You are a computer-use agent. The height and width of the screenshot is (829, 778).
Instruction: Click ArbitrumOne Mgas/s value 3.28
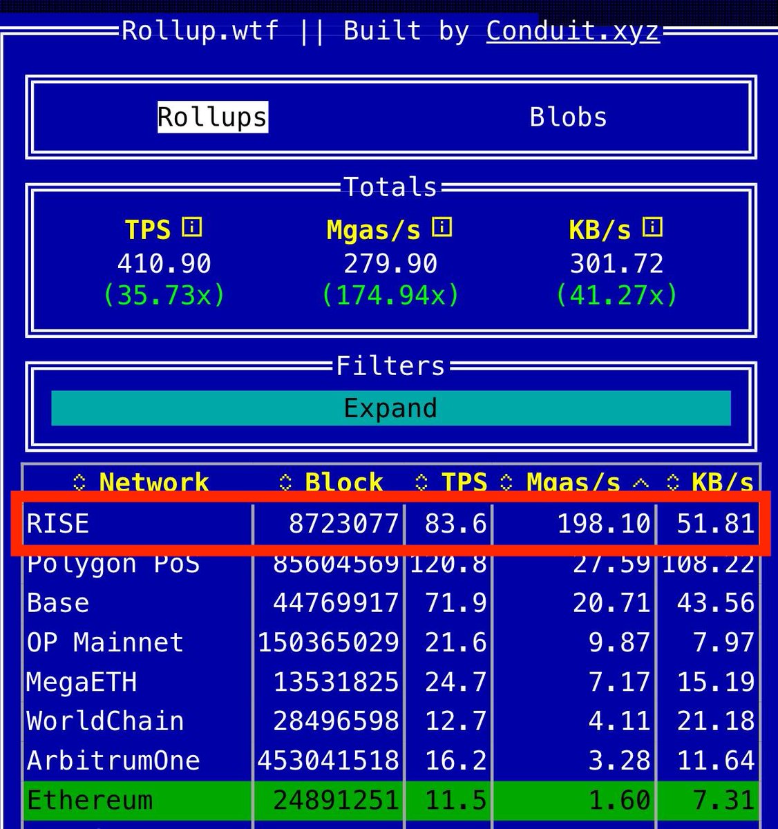(x=620, y=761)
